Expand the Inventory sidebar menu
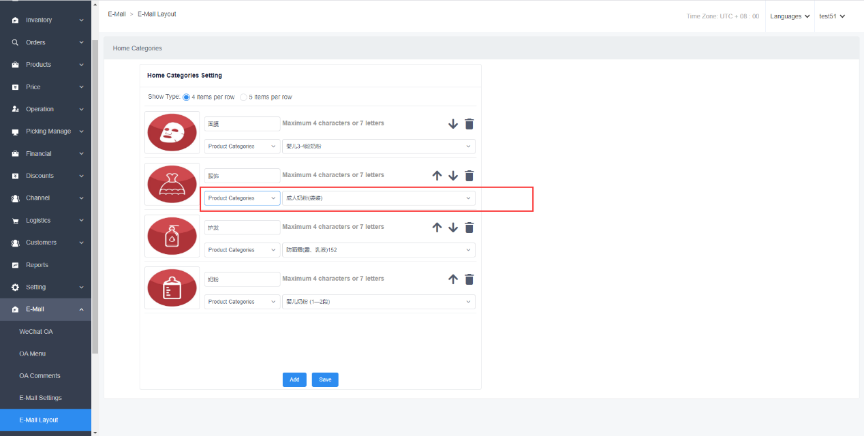This screenshot has width=864, height=436. 46,20
